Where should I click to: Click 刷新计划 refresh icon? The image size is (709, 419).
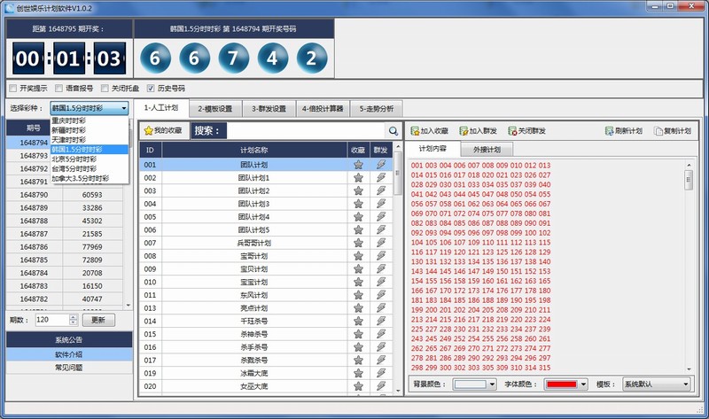pos(610,131)
